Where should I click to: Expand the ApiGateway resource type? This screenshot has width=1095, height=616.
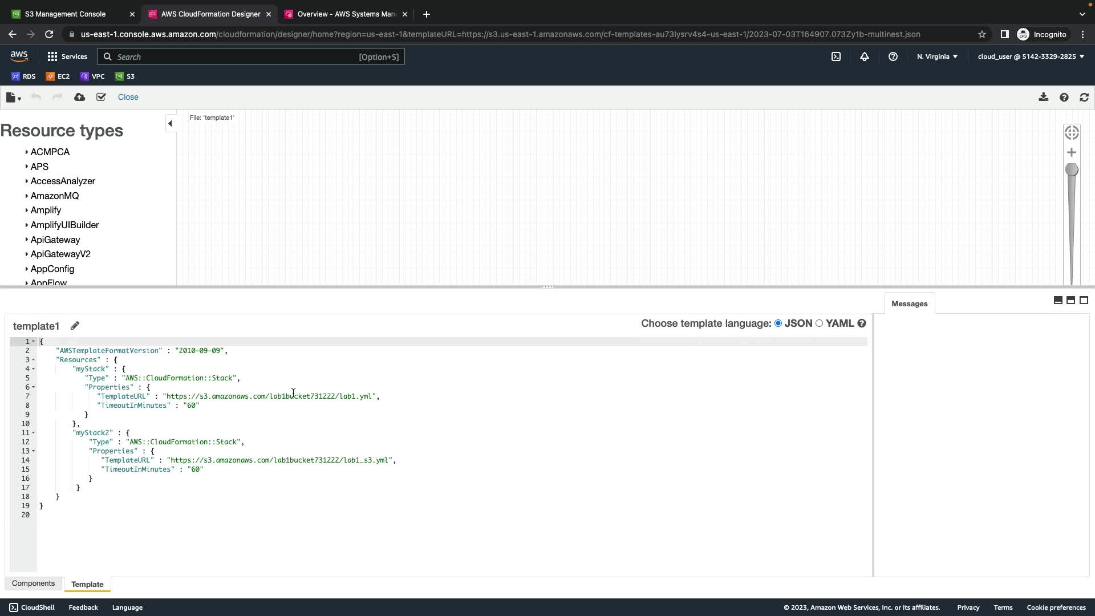coord(55,240)
